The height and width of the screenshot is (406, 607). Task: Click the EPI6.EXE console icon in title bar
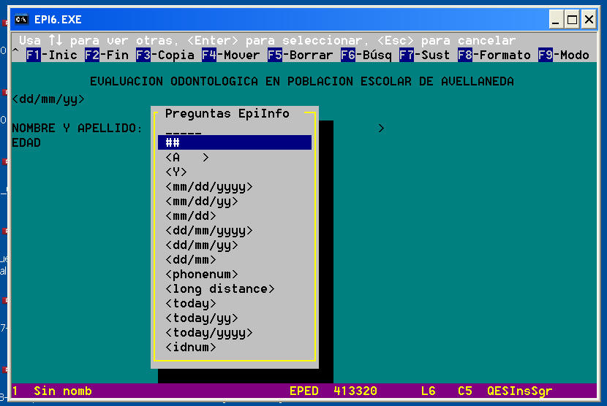[x=21, y=19]
